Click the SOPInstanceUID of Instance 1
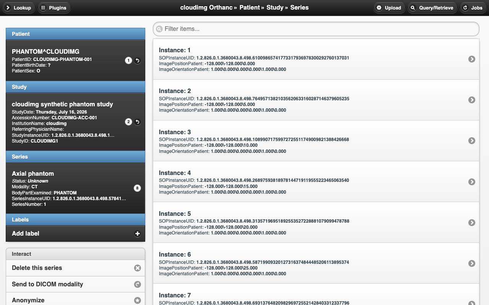 tap(254, 58)
